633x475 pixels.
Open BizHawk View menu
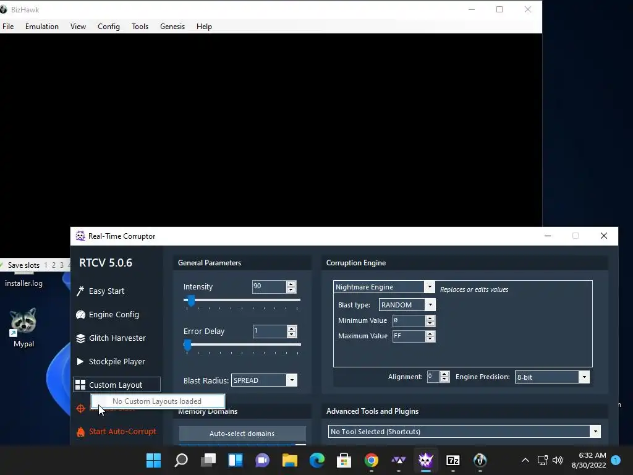78,26
